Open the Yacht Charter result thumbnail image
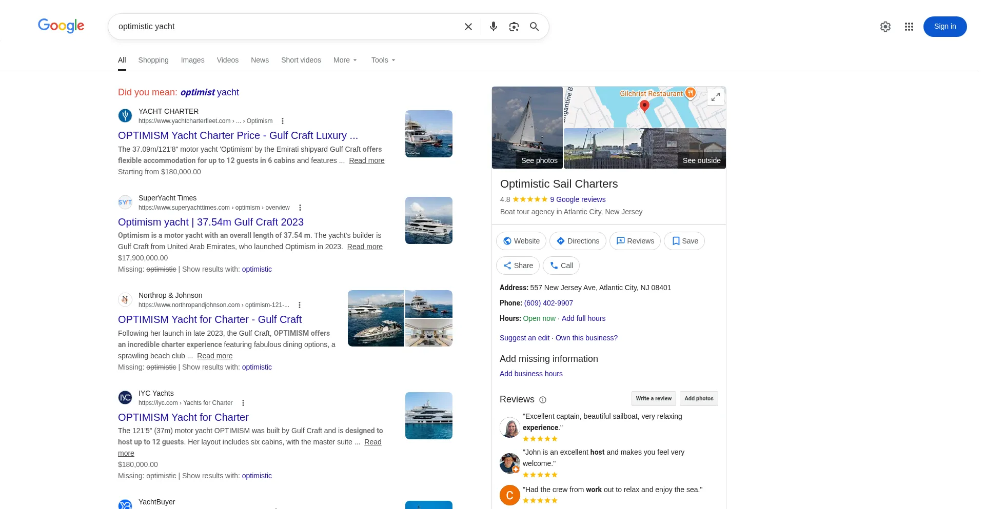The width and height of the screenshot is (985, 509). click(x=429, y=134)
